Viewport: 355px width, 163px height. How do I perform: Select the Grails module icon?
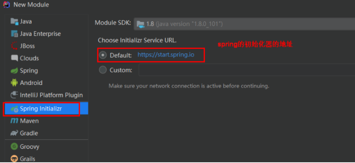tap(14, 159)
